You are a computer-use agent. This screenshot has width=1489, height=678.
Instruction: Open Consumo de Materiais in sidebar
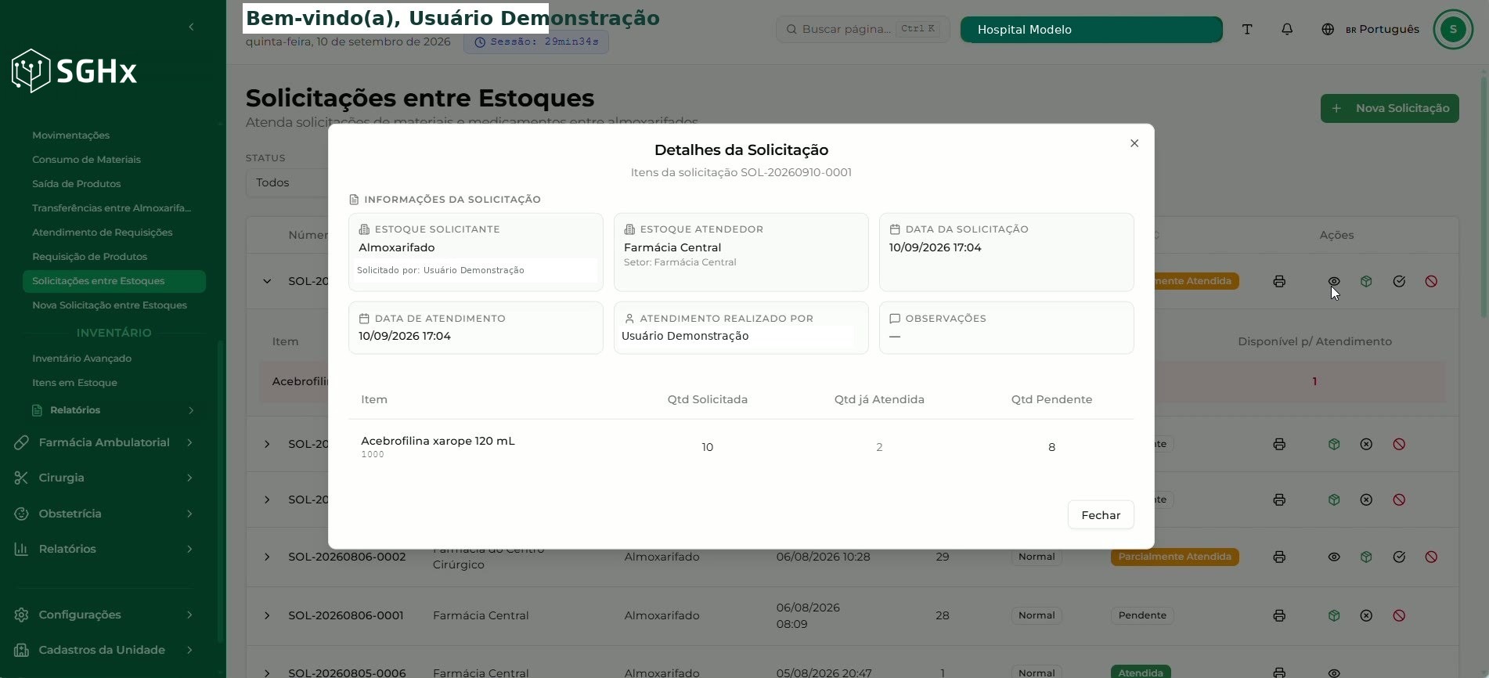point(86,160)
